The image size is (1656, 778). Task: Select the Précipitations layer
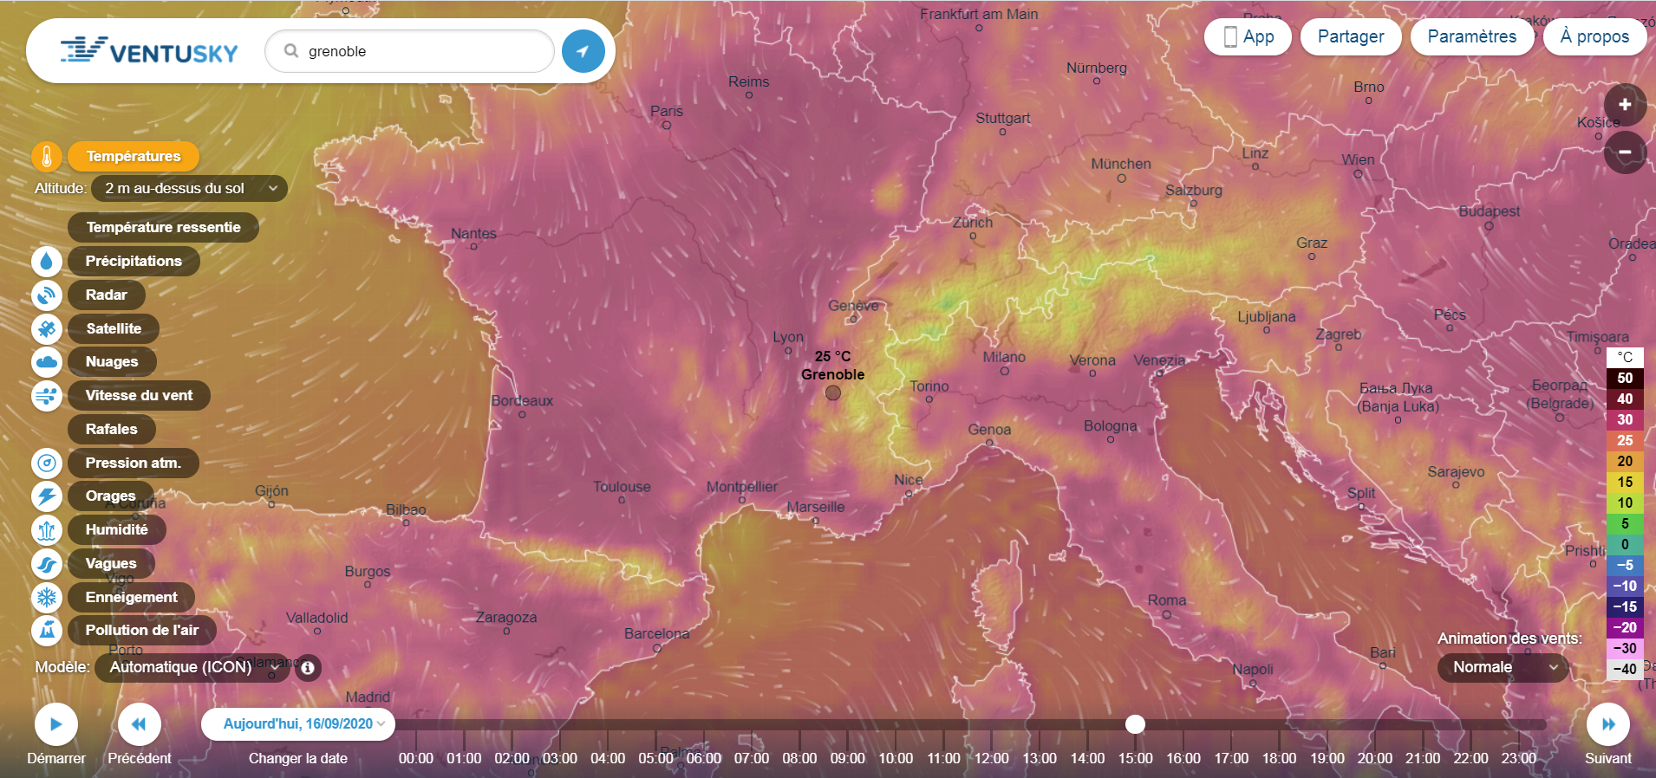[x=134, y=261]
